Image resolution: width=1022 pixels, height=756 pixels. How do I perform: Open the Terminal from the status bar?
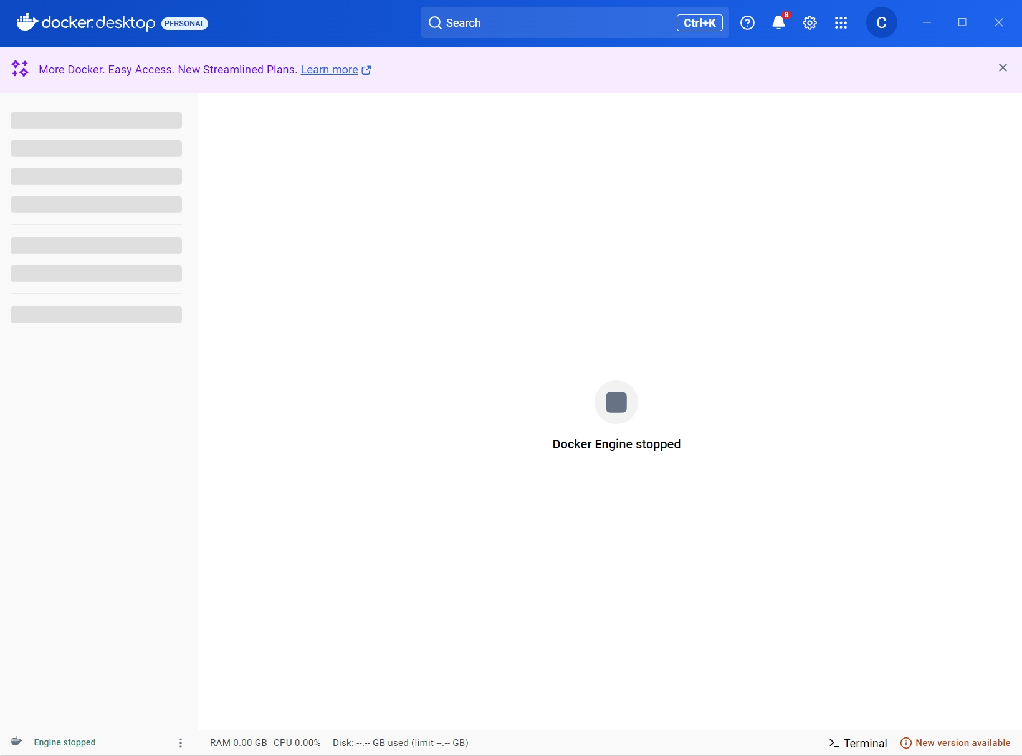click(858, 742)
